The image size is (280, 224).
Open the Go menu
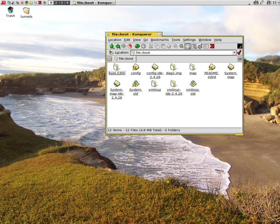145,40
